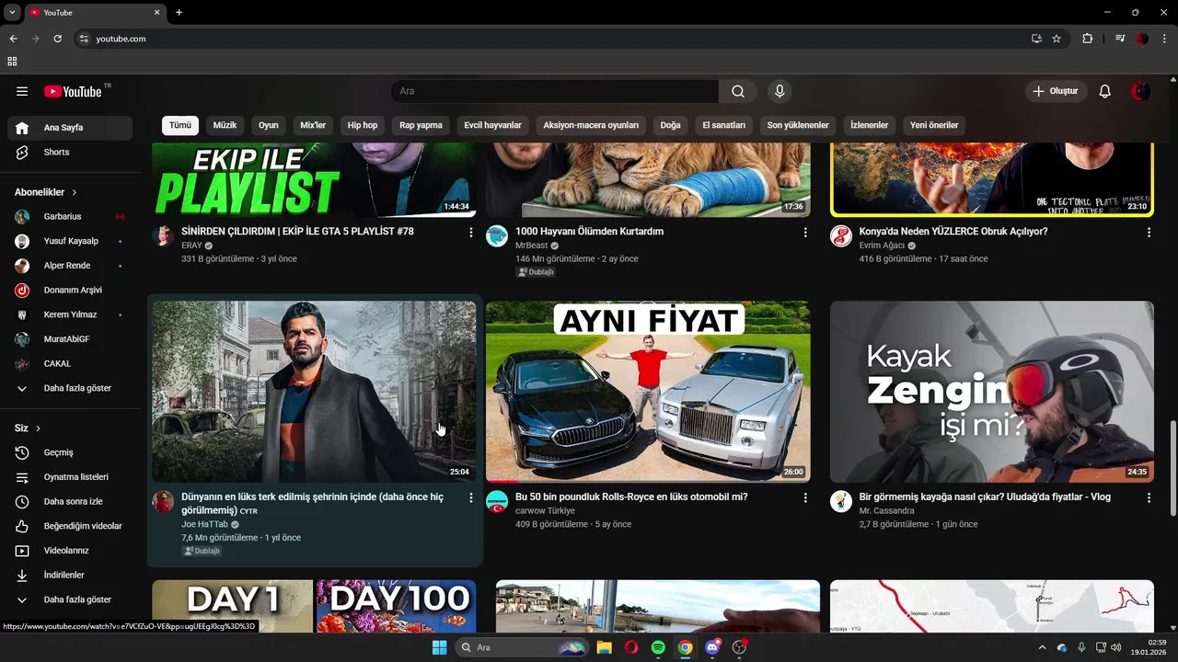Viewport: 1178px width, 662px height.
Task: Open MuratAbiGF channel subscription
Action: coord(70,339)
